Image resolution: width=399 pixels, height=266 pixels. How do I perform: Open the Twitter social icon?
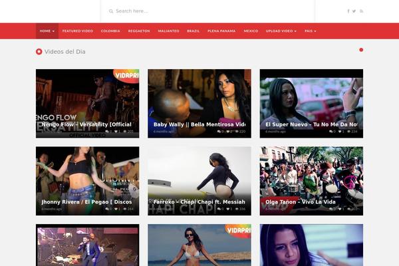click(x=354, y=11)
